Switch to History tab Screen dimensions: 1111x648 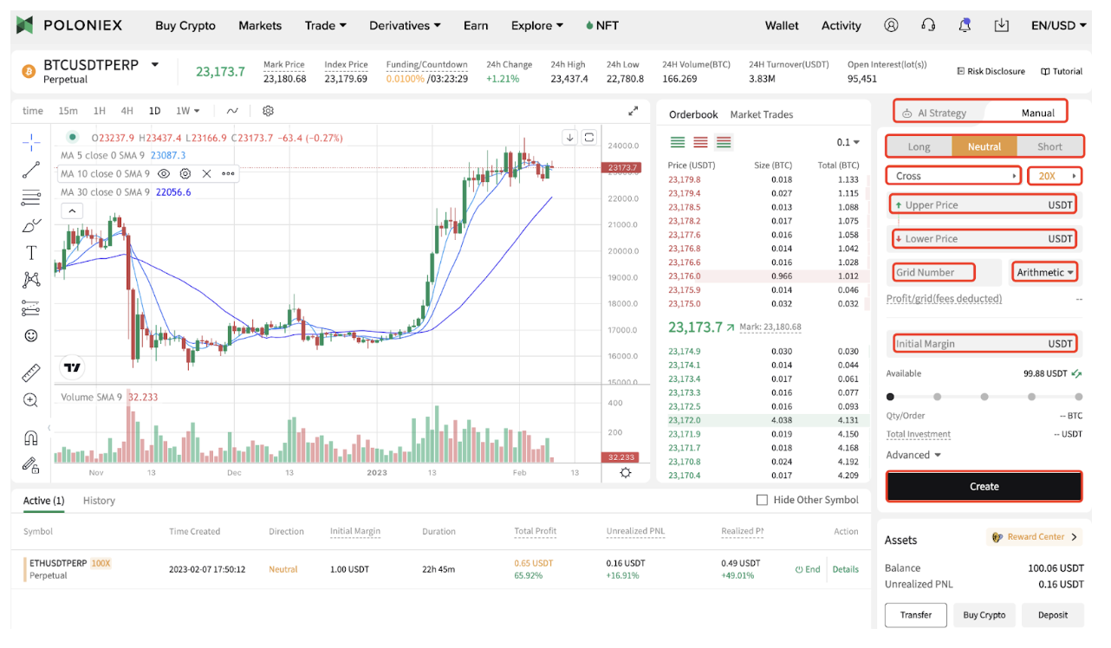click(99, 500)
